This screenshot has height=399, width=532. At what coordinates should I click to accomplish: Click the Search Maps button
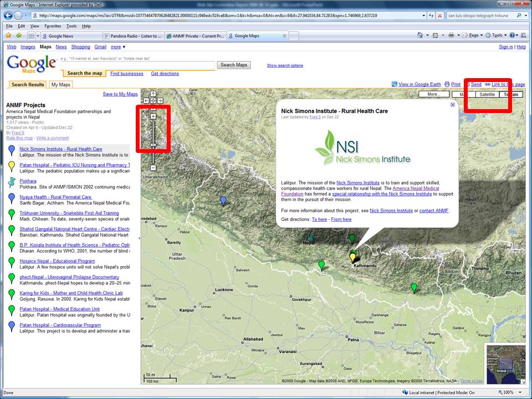pyautogui.click(x=235, y=65)
